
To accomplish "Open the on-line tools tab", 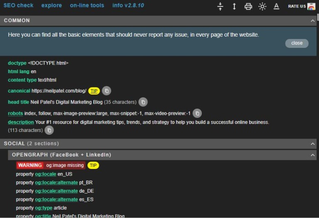I will tap(87, 5).
